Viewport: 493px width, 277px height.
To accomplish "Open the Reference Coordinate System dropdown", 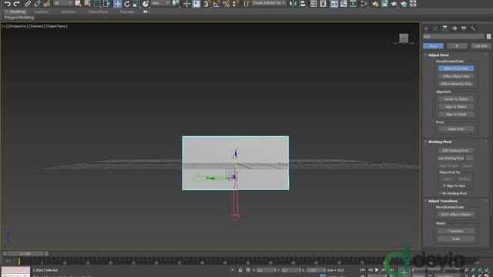I will [161, 3].
